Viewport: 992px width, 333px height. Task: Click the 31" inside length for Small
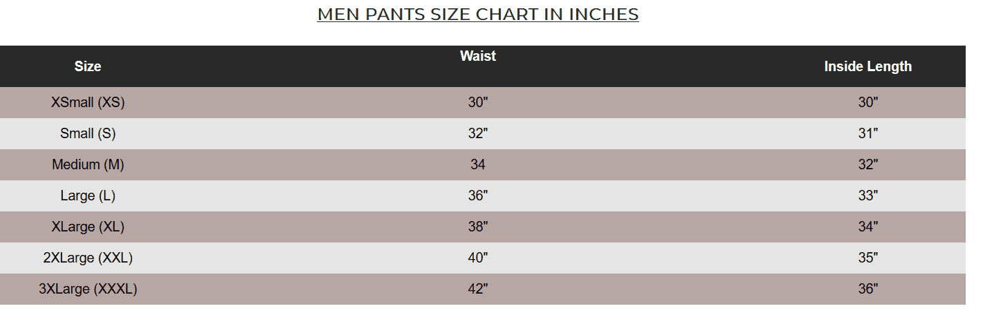point(867,133)
